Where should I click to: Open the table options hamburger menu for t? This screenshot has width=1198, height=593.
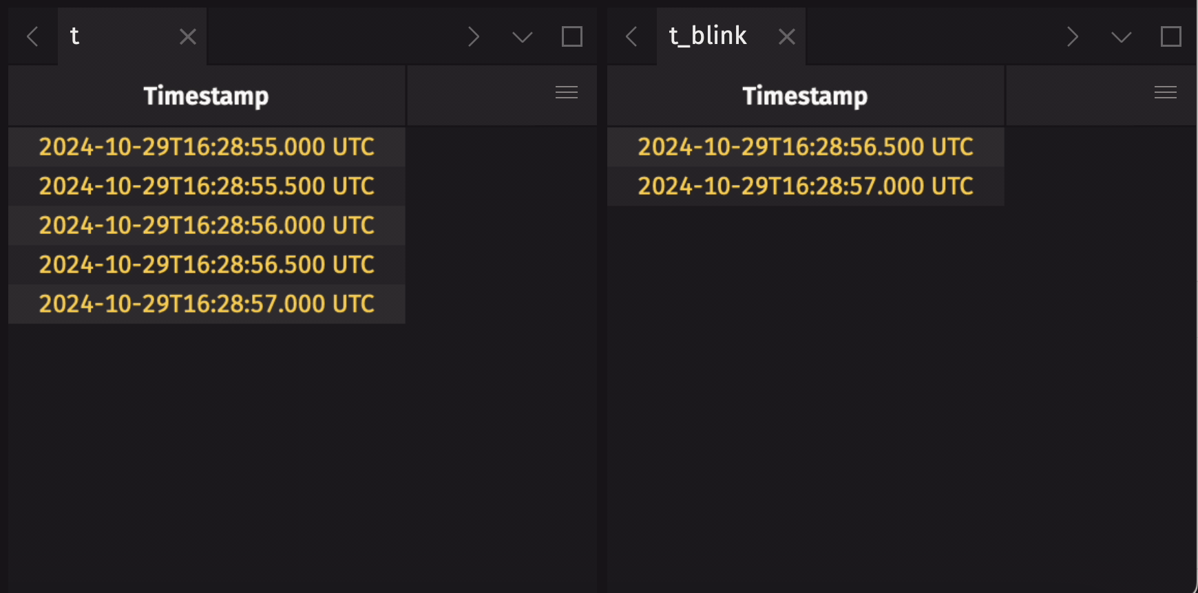coord(566,92)
